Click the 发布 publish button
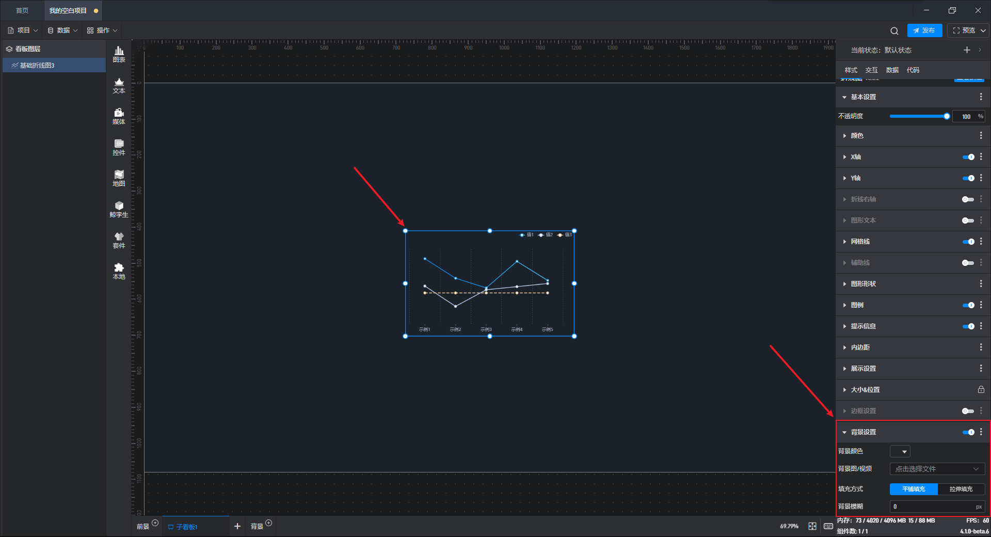The width and height of the screenshot is (991, 537). tap(924, 30)
